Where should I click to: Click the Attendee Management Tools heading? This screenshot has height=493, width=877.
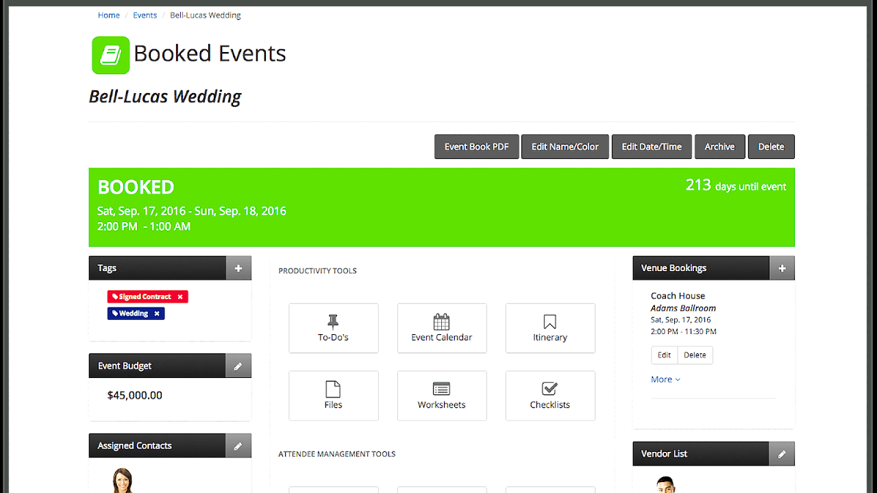click(337, 454)
